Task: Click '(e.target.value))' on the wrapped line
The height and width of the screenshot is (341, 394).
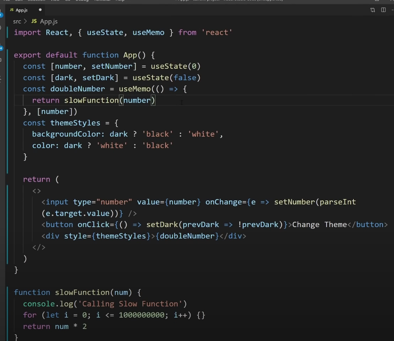Action: 80,213
